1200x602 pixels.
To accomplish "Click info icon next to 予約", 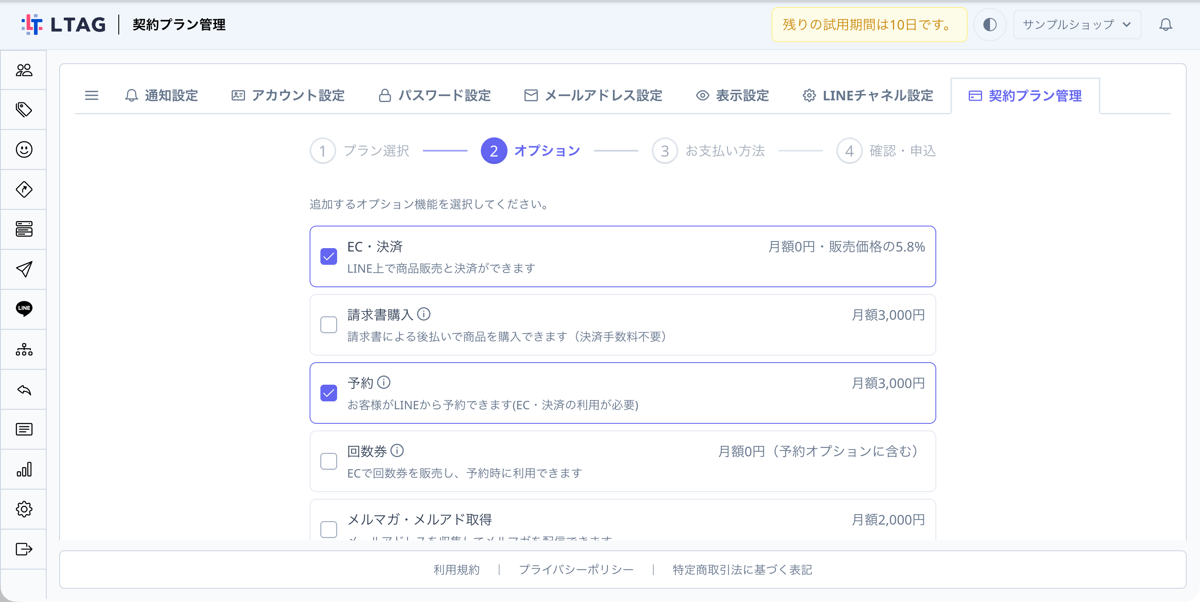I will click(383, 382).
